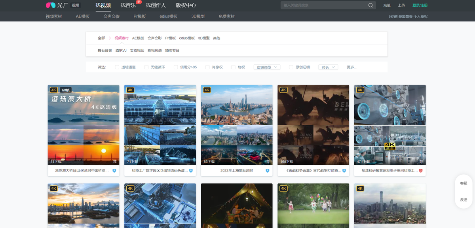The image size is (475, 228).
Task: Tick the 信用分>95 checkbox
Action: tap(176, 67)
